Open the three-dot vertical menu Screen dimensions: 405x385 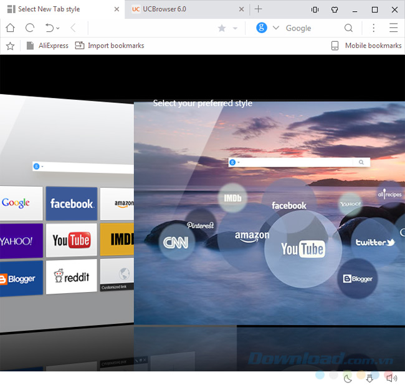pyautogui.click(x=373, y=28)
